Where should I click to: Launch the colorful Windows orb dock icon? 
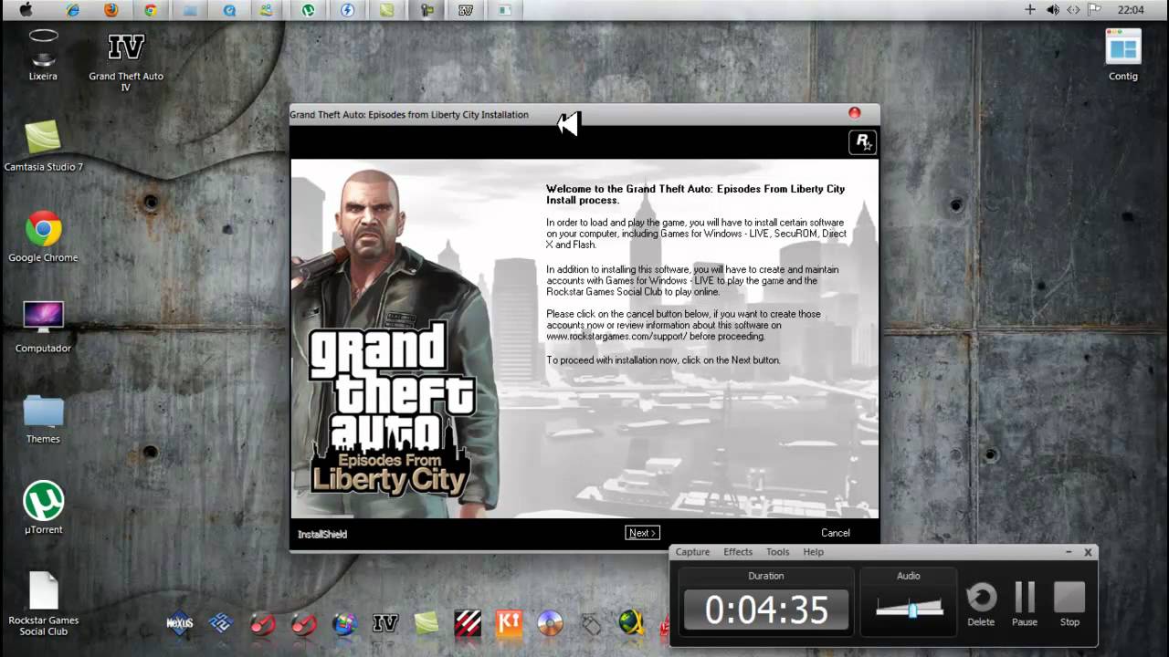(x=344, y=623)
